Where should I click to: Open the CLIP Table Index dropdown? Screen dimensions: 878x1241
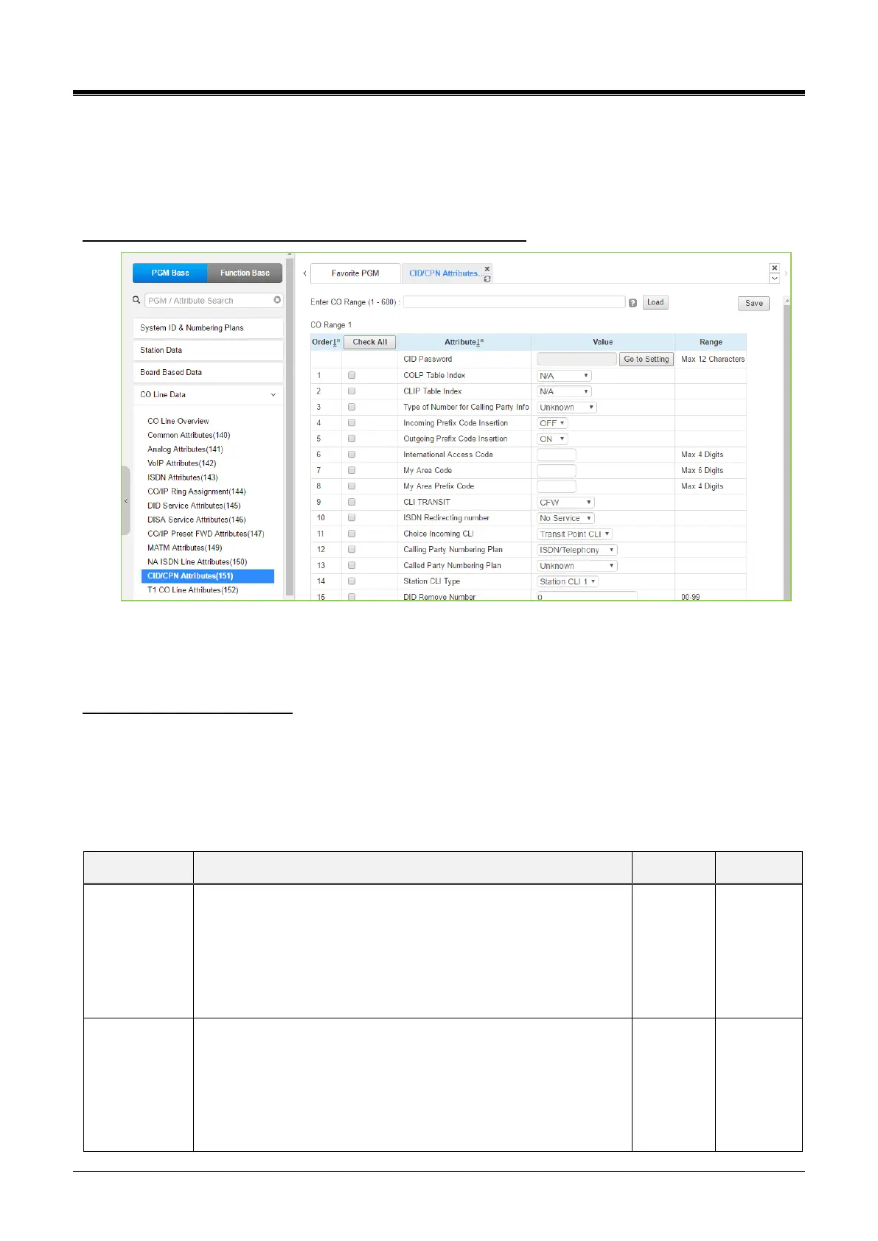click(564, 391)
